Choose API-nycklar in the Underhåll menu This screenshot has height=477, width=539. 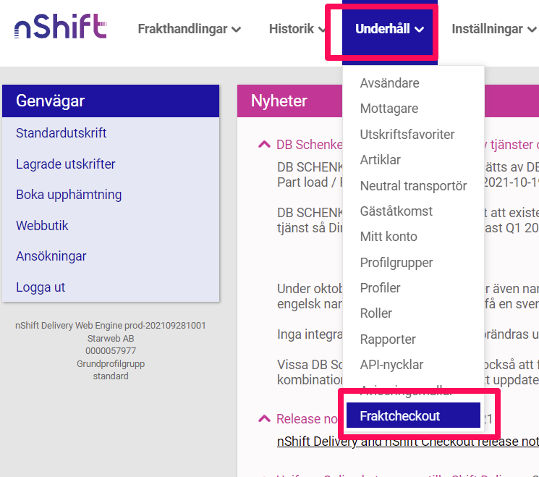click(x=391, y=365)
